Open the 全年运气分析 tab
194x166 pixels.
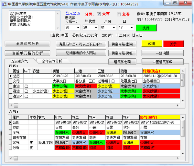(52, 61)
